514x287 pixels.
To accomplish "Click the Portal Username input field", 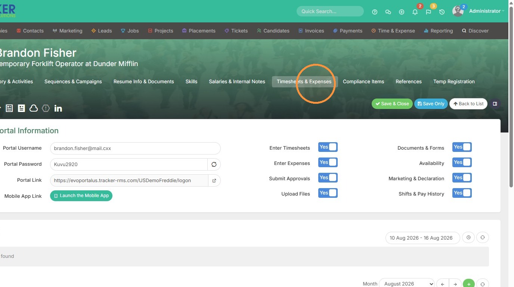I will pyautogui.click(x=135, y=148).
